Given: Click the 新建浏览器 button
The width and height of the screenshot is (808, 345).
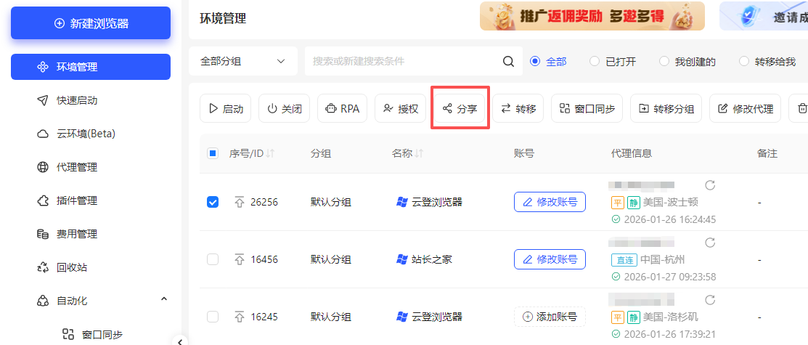Looking at the screenshot, I should point(91,23).
